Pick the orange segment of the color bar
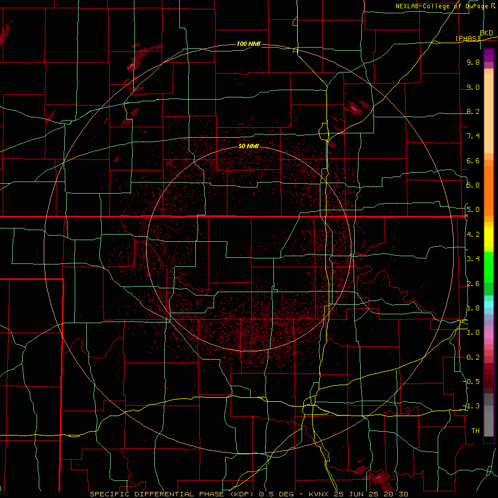The height and width of the screenshot is (498, 498). tap(489, 191)
